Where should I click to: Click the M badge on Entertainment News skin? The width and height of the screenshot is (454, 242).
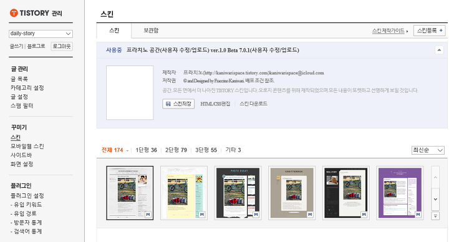click(148, 215)
